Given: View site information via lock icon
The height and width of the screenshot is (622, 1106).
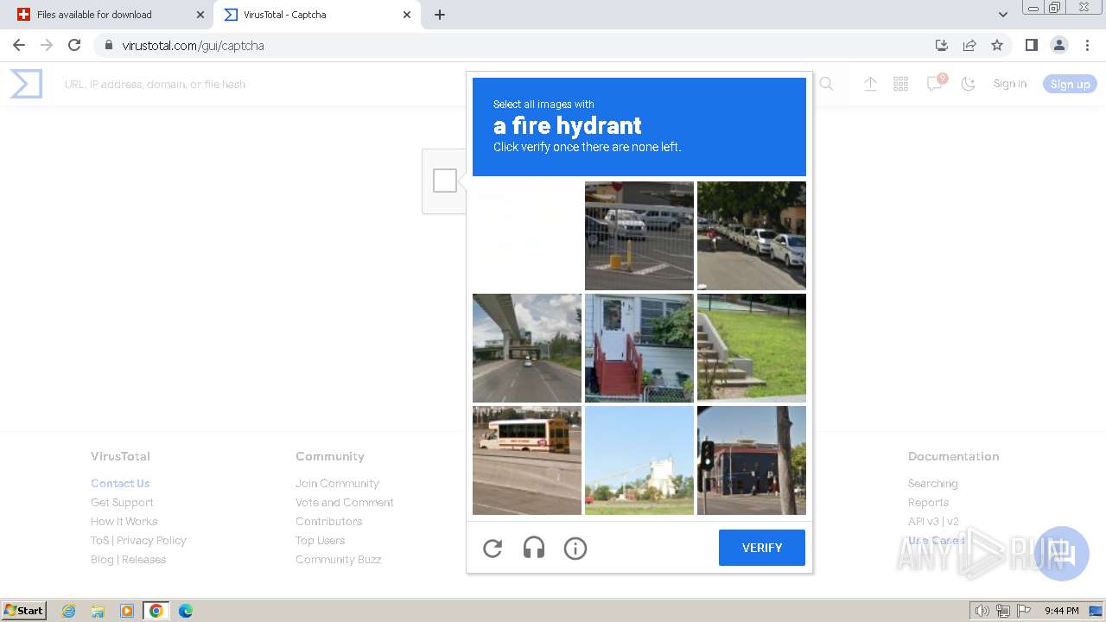Looking at the screenshot, I should tap(108, 45).
